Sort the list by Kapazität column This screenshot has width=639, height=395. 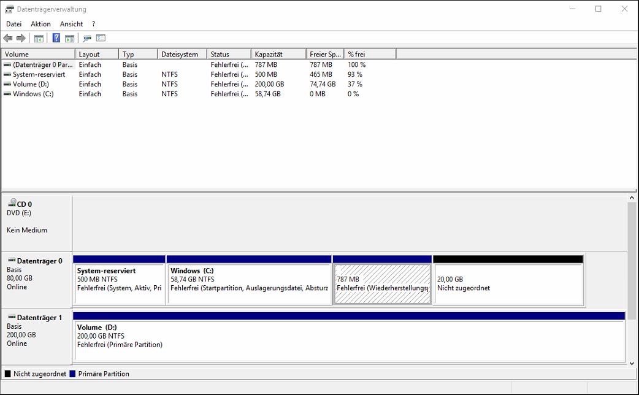[x=278, y=54]
